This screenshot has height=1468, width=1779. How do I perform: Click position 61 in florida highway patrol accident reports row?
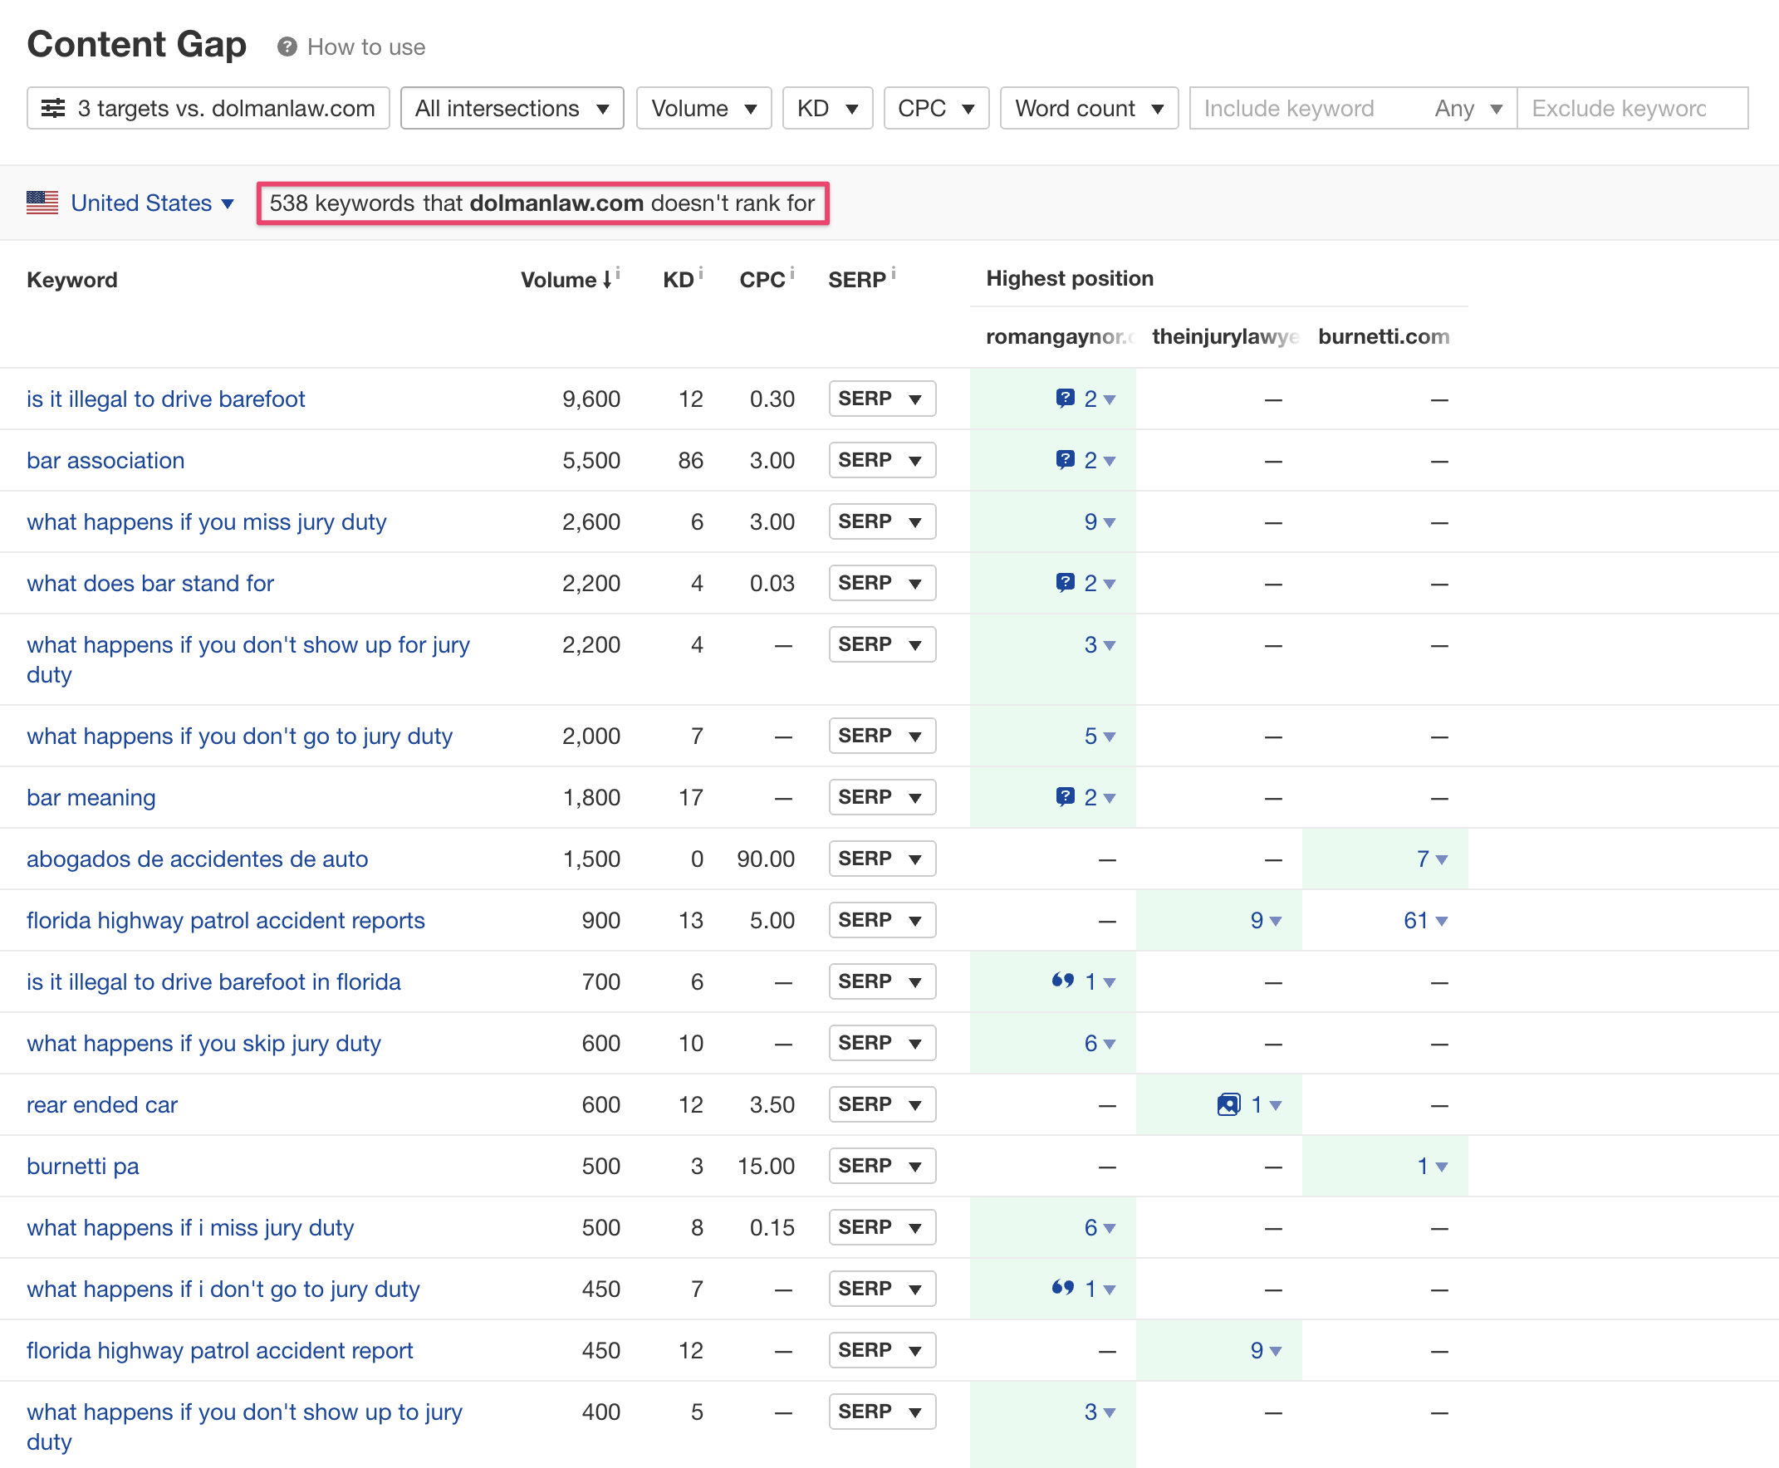[x=1425, y=920]
